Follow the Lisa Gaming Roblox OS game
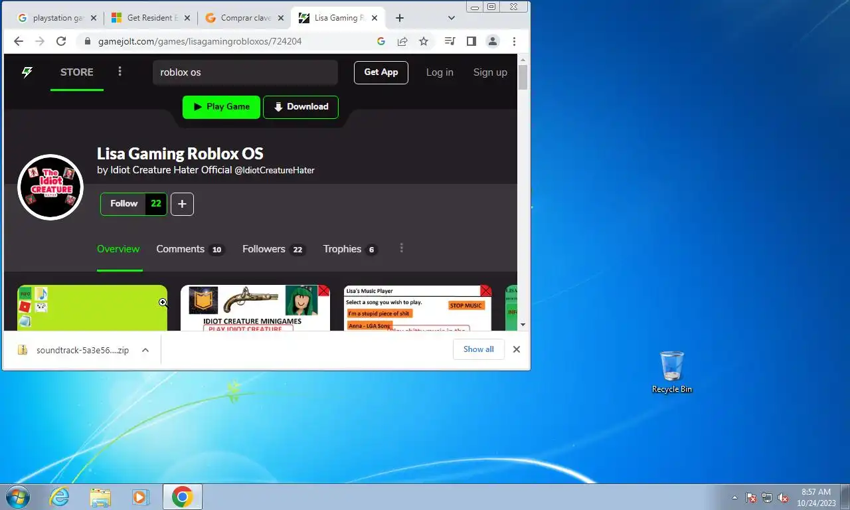 (x=133, y=204)
